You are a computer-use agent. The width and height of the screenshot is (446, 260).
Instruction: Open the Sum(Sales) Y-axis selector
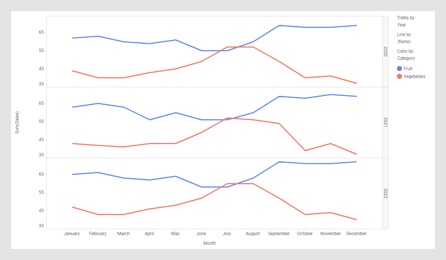click(17, 123)
